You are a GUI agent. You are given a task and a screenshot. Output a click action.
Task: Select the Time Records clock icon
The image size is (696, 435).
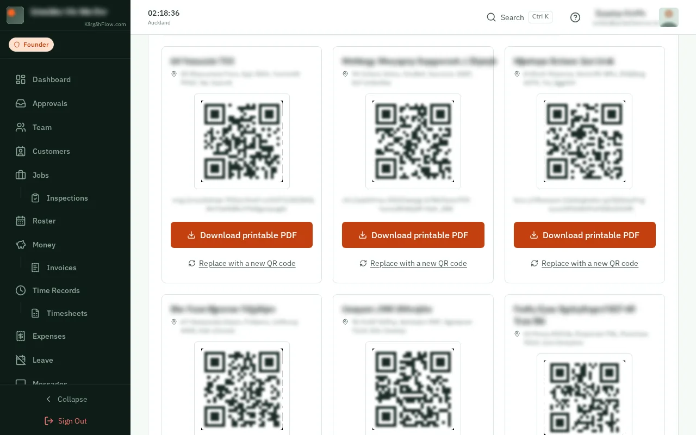(21, 290)
